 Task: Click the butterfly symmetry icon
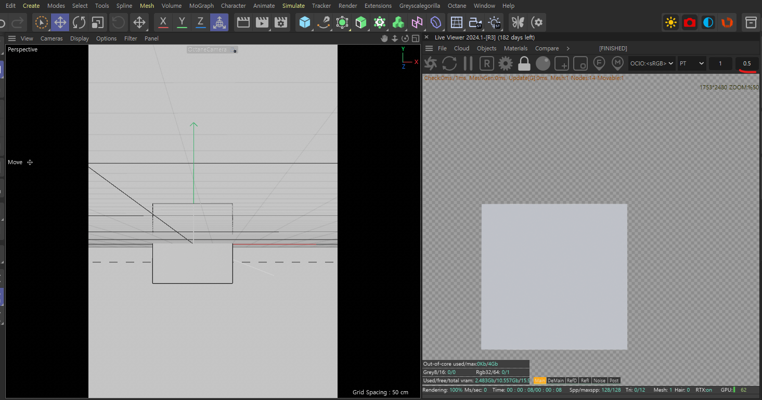(518, 22)
